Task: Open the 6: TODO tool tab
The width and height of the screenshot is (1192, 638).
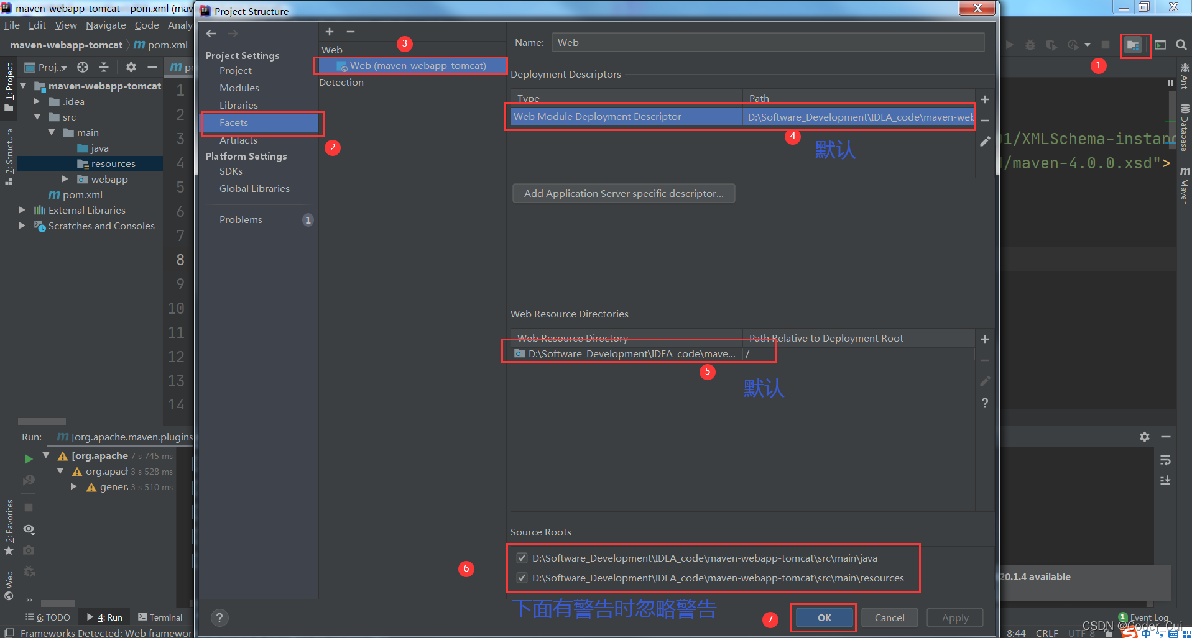Action: point(48,617)
